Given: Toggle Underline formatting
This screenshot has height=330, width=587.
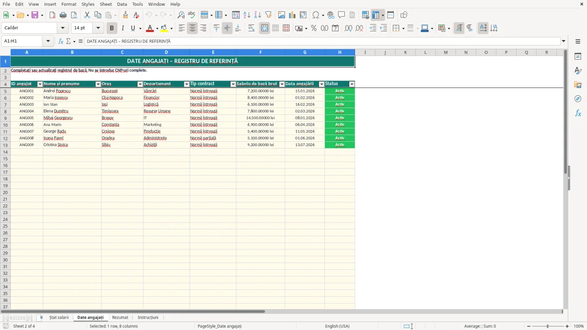Looking at the screenshot, I should 133,28.
